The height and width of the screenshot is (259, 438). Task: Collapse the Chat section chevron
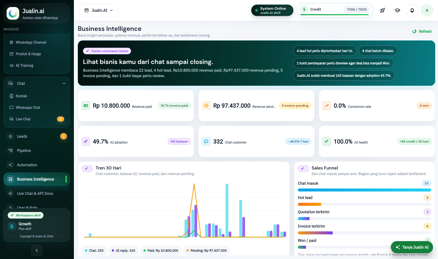(64, 84)
